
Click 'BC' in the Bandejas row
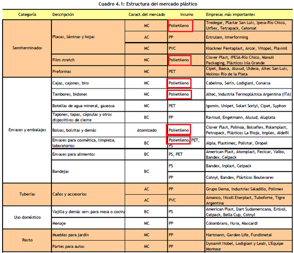point(147,172)
